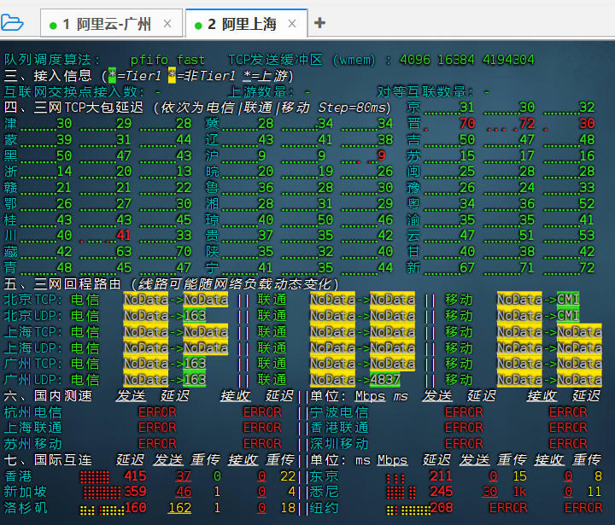This screenshot has height=525, width=615.
Task: Click the 上海UDP row label
Action: 33,347
